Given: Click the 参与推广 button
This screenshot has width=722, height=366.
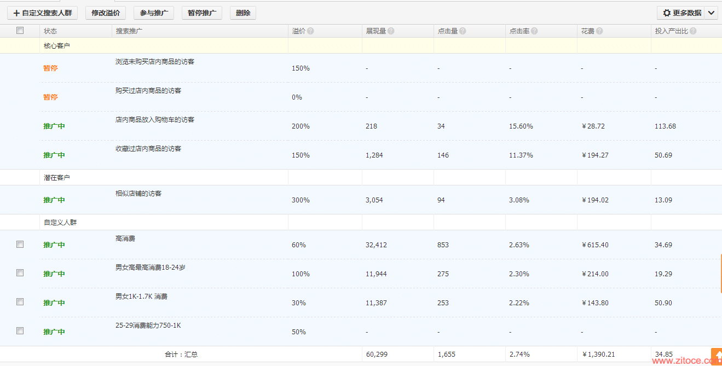Looking at the screenshot, I should (154, 13).
